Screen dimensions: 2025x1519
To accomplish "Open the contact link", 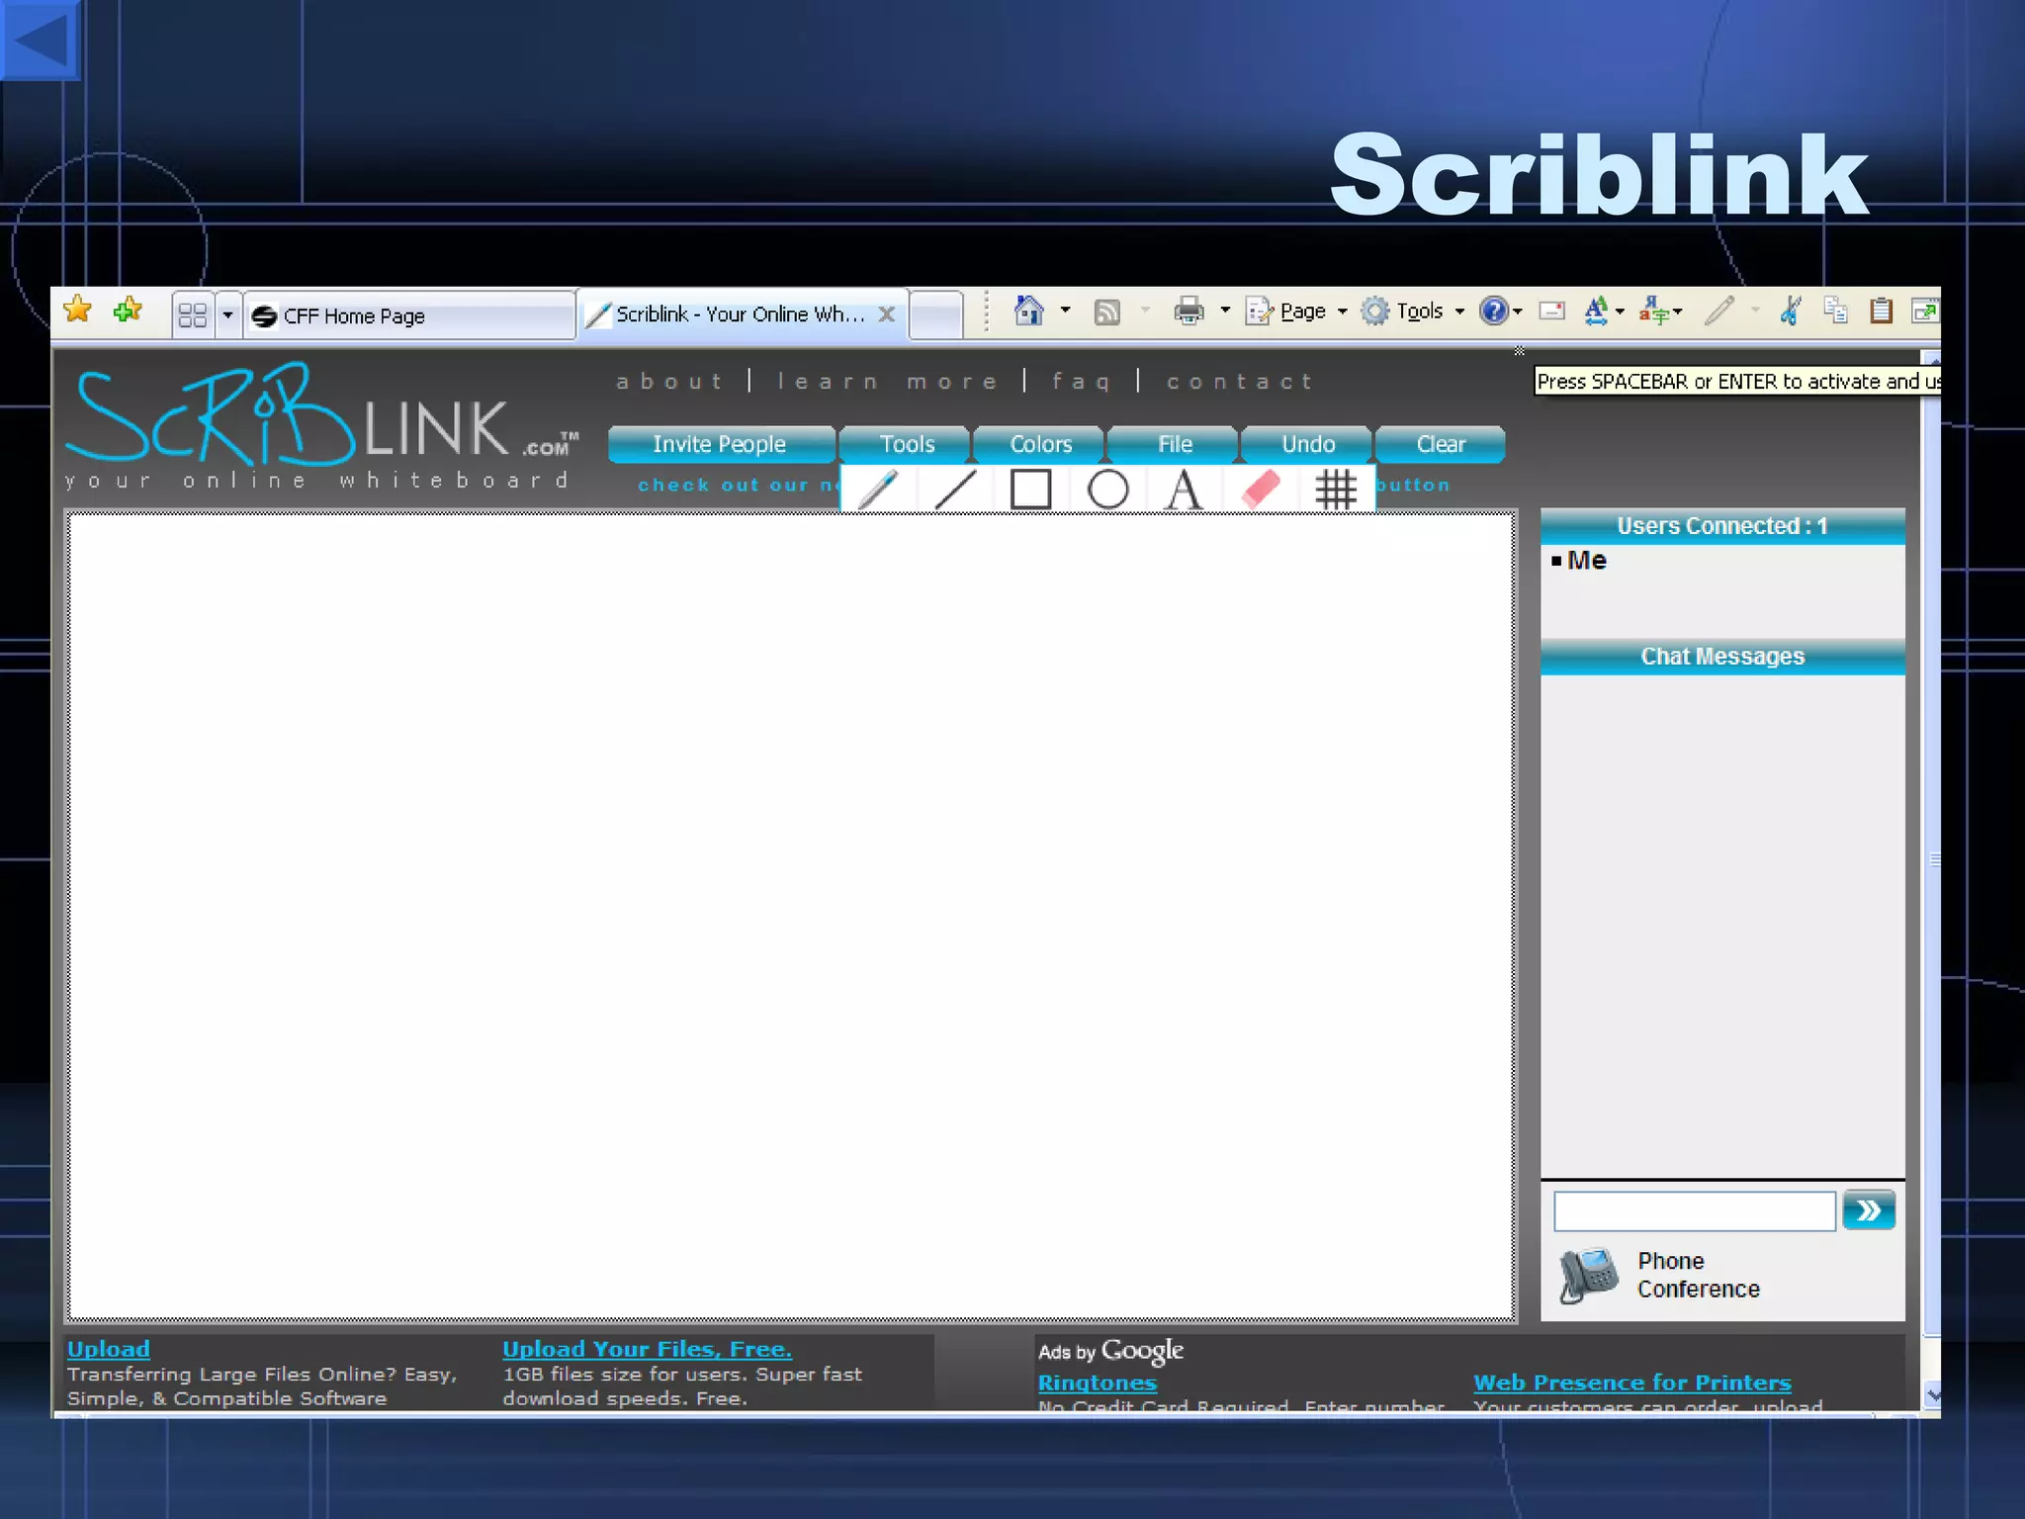I will 1240,382.
